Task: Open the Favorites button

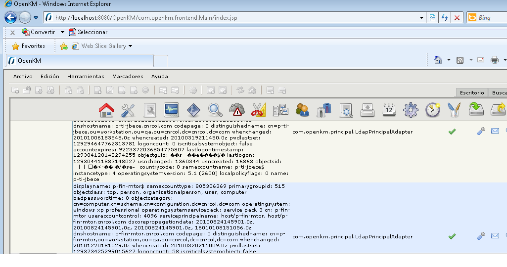Action: (x=28, y=46)
